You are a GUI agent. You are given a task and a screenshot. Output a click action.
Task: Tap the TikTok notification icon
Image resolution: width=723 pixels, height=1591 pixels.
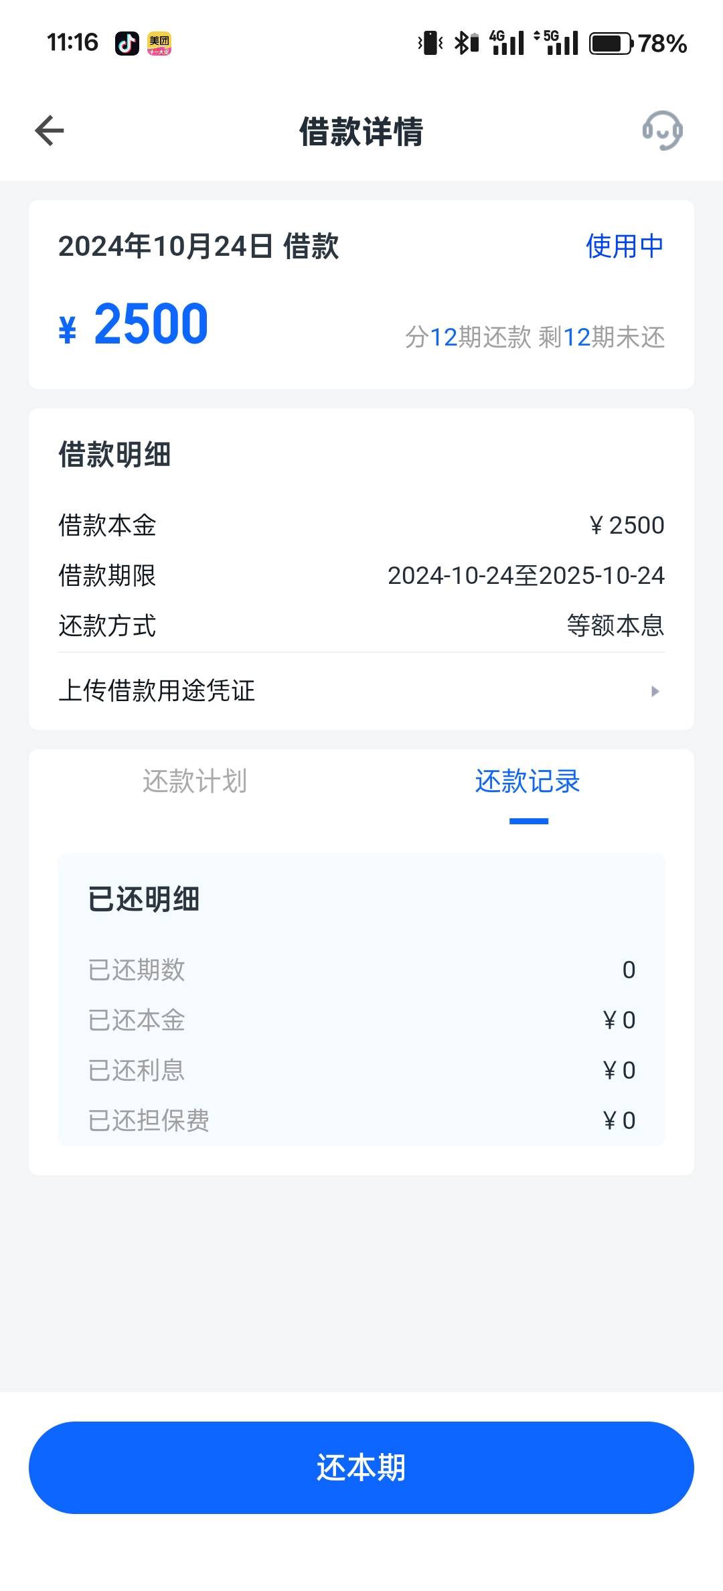[x=127, y=44]
